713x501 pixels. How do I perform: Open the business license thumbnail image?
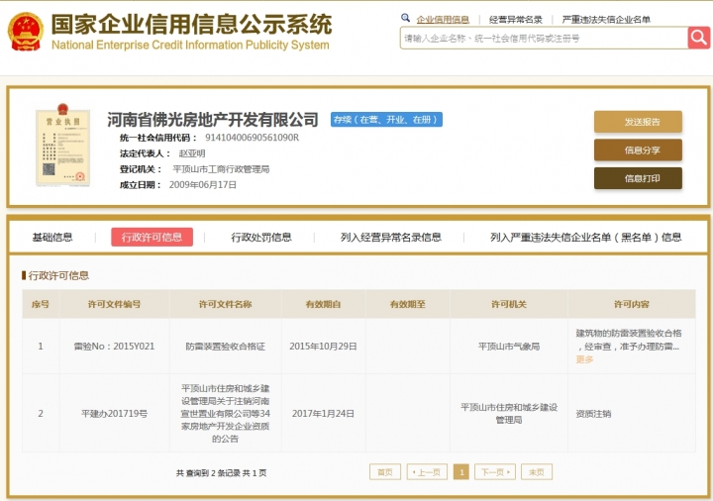pos(62,145)
